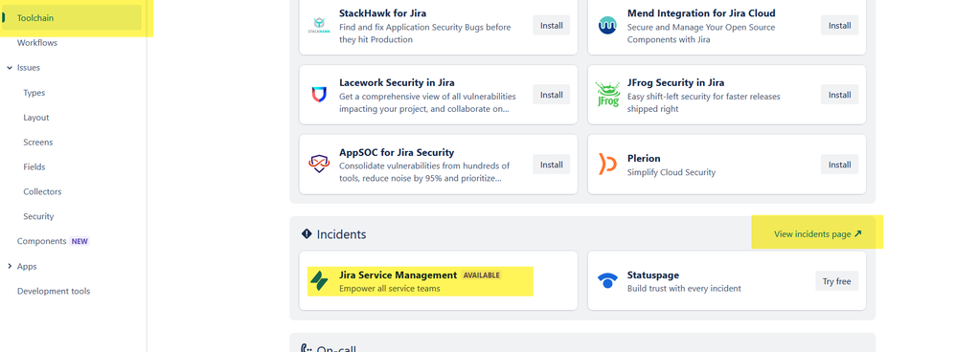Collapse the Issues sidebar section
The image size is (956, 352).
[x=10, y=68]
